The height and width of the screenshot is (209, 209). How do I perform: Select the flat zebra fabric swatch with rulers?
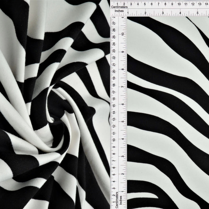[160, 104]
